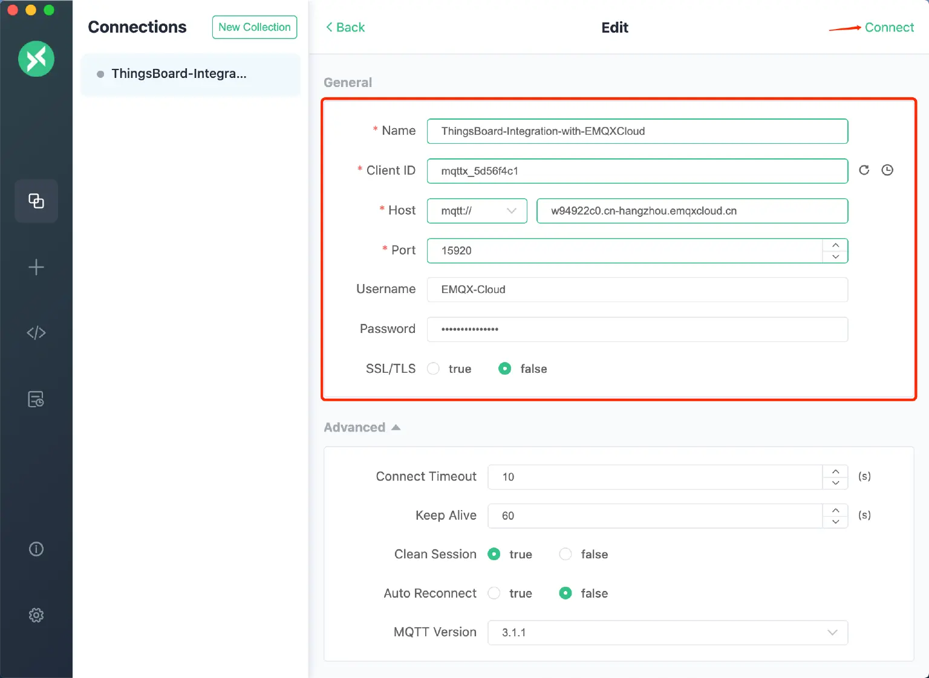Click the Connect button
This screenshot has width=929, height=678.
[x=889, y=28]
